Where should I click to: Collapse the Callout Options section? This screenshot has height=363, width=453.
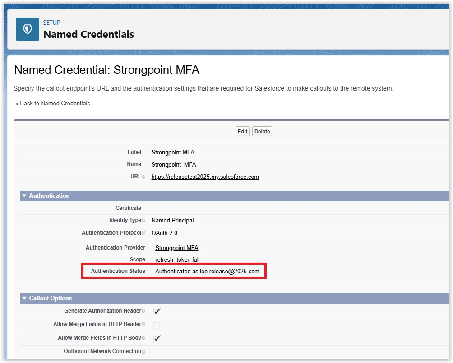coord(24,298)
